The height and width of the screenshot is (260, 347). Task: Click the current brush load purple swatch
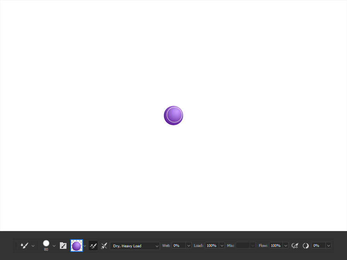(77, 246)
